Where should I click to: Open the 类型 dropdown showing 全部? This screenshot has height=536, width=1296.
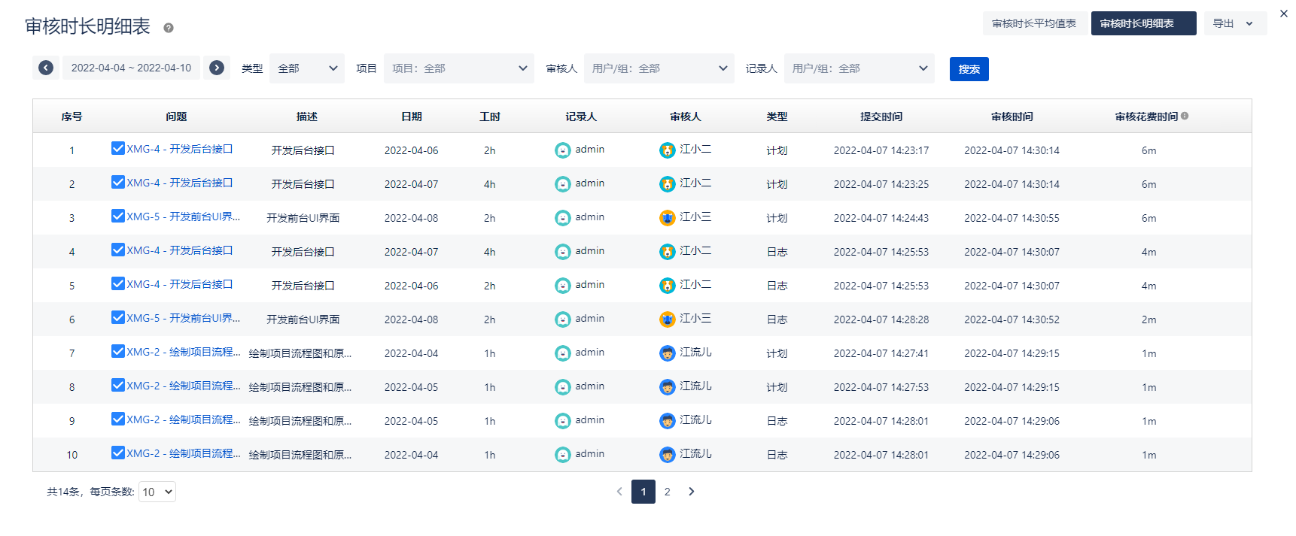coord(307,68)
